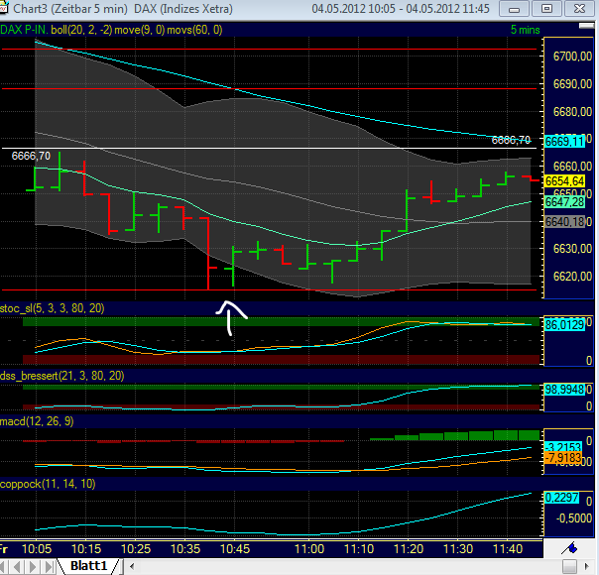Click the orange MACD signal tag -7,9183
The image size is (599, 575).
(x=563, y=458)
